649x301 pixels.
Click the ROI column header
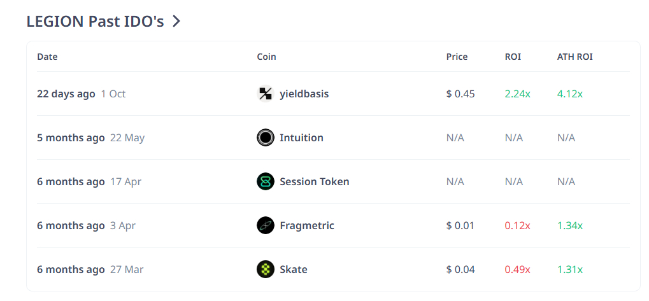(513, 57)
